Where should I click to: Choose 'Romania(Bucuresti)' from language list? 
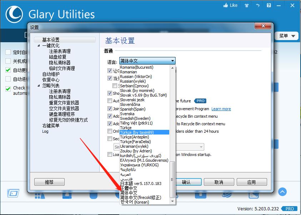click(x=137, y=67)
